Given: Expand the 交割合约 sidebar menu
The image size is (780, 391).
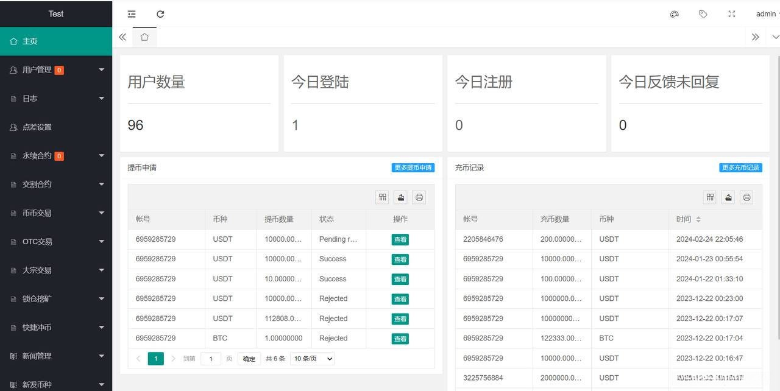Looking at the screenshot, I should point(56,185).
